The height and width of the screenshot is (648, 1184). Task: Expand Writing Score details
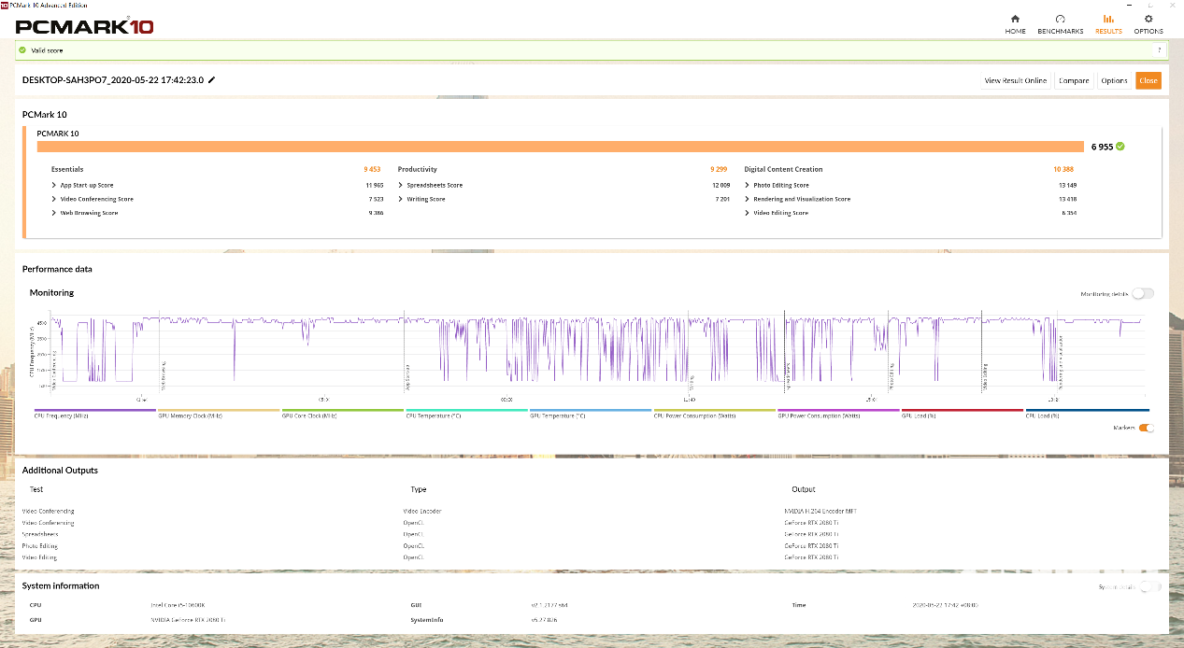coord(400,199)
